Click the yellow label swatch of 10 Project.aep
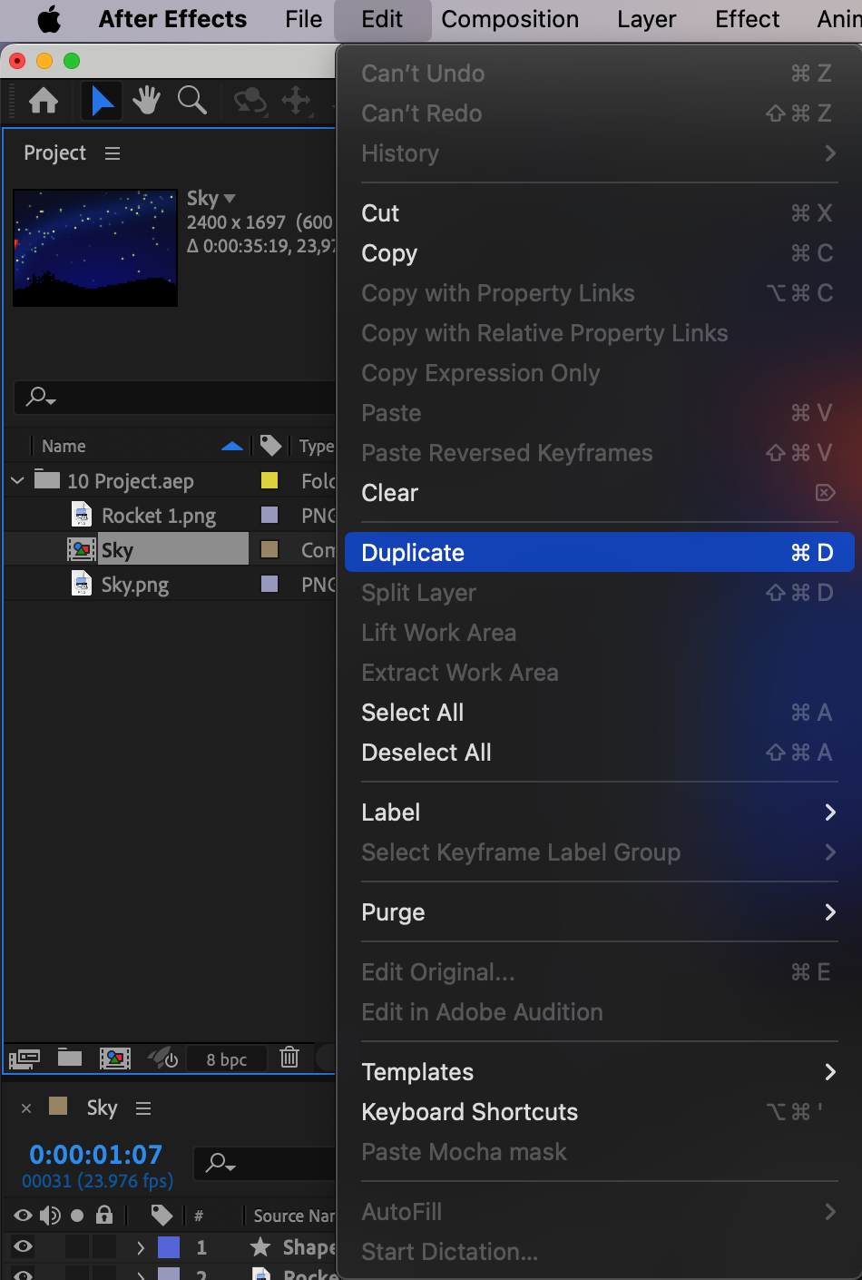The width and height of the screenshot is (862, 1280). tap(269, 480)
